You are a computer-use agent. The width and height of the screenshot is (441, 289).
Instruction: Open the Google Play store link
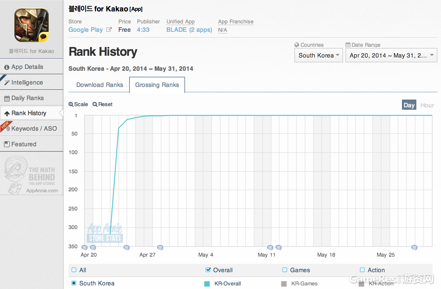[x=86, y=30]
